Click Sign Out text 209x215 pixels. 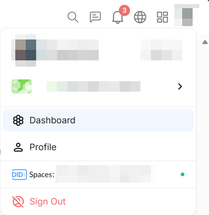(x=48, y=202)
